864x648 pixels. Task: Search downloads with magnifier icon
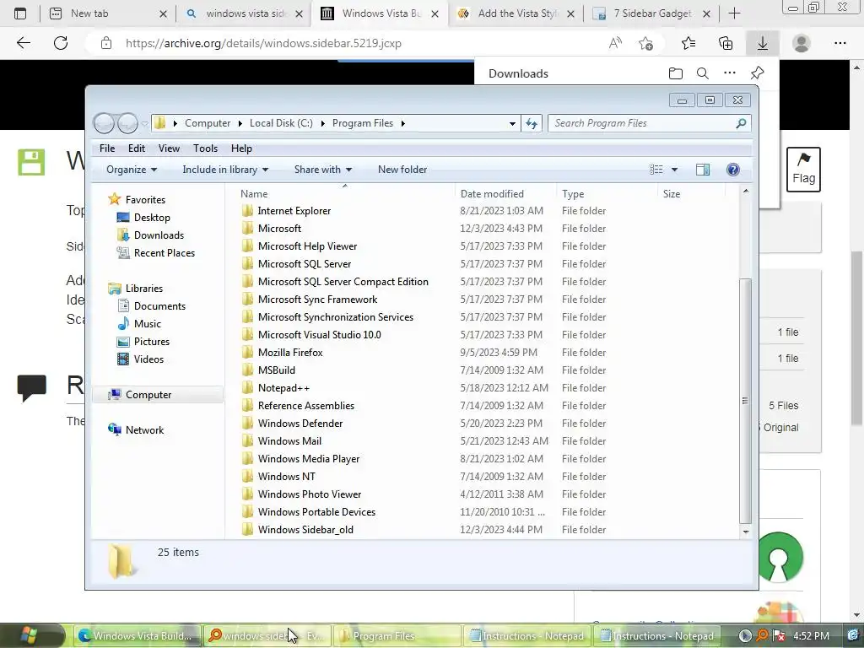[703, 73]
